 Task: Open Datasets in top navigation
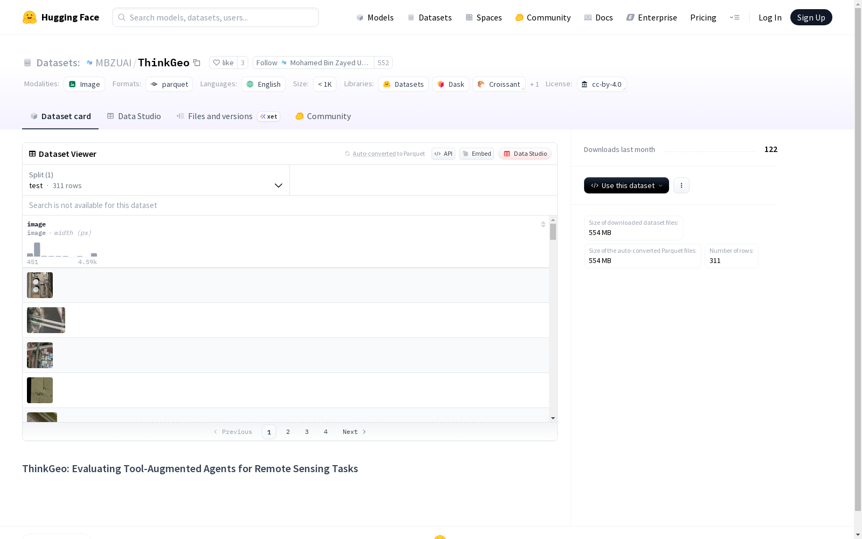[x=429, y=17]
